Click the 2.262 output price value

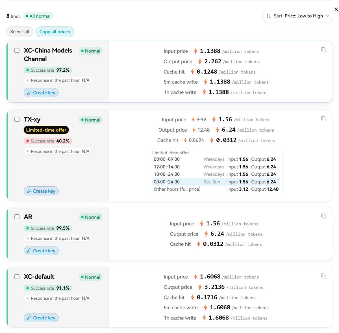pos(213,61)
